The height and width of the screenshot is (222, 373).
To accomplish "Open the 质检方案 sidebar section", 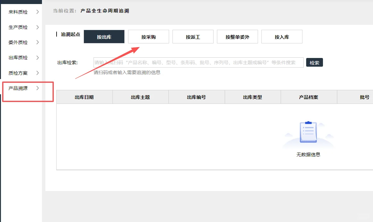I will (17, 73).
